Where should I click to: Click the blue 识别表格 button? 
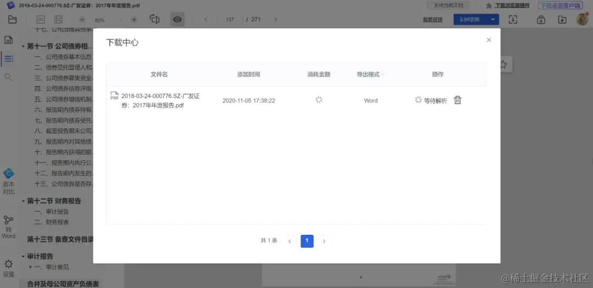coord(470,20)
